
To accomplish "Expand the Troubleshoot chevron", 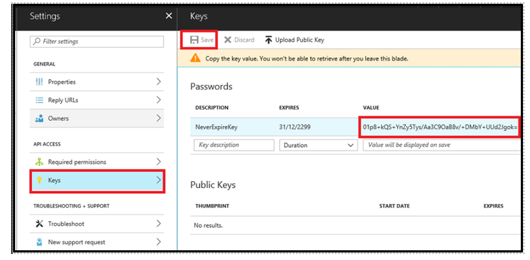I will [x=158, y=223].
